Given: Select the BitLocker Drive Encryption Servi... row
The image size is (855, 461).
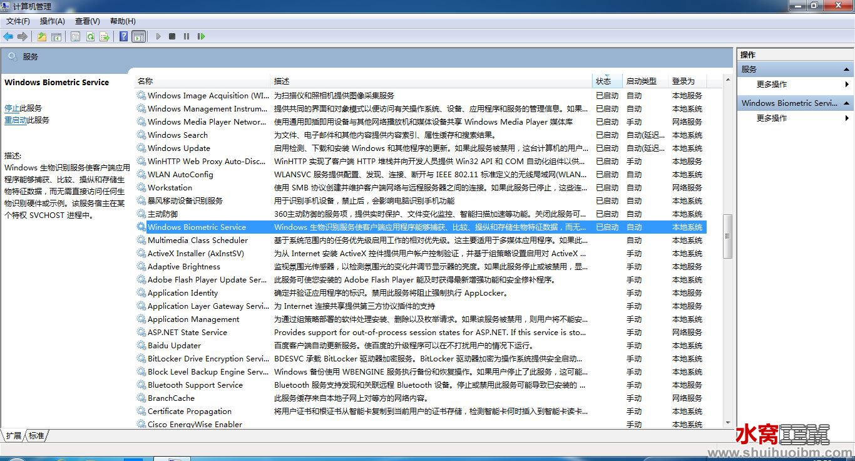Looking at the screenshot, I should pos(421,359).
